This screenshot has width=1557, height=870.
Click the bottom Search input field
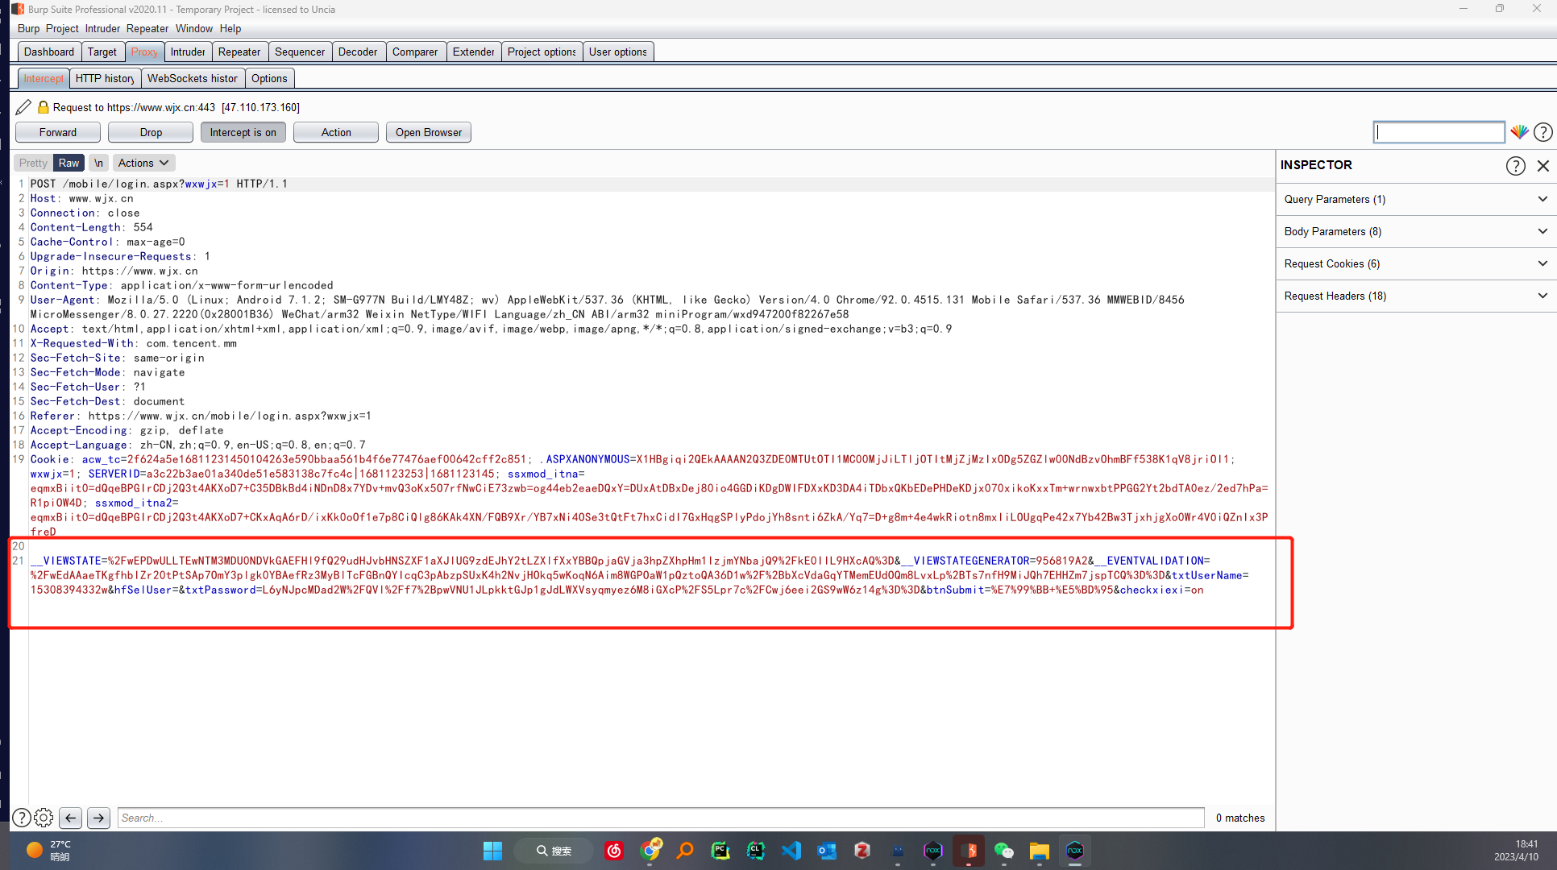point(660,818)
